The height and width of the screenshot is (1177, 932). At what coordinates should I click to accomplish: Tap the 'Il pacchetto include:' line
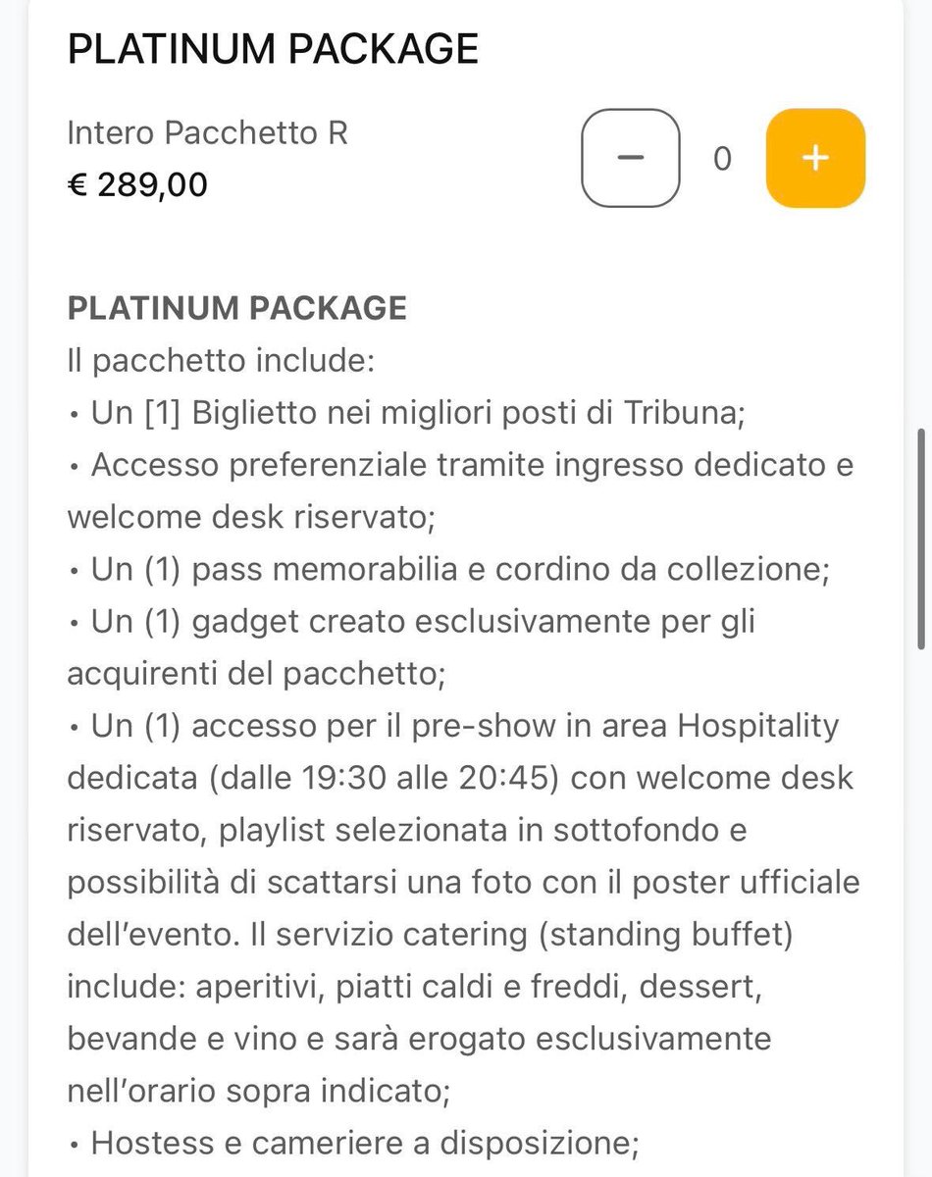coord(221,361)
